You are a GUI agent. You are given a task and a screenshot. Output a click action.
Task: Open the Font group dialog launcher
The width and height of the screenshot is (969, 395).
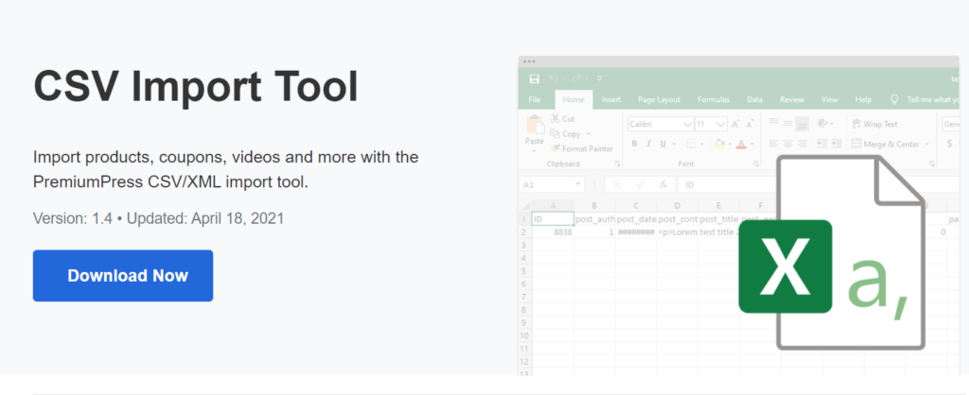[x=756, y=164]
